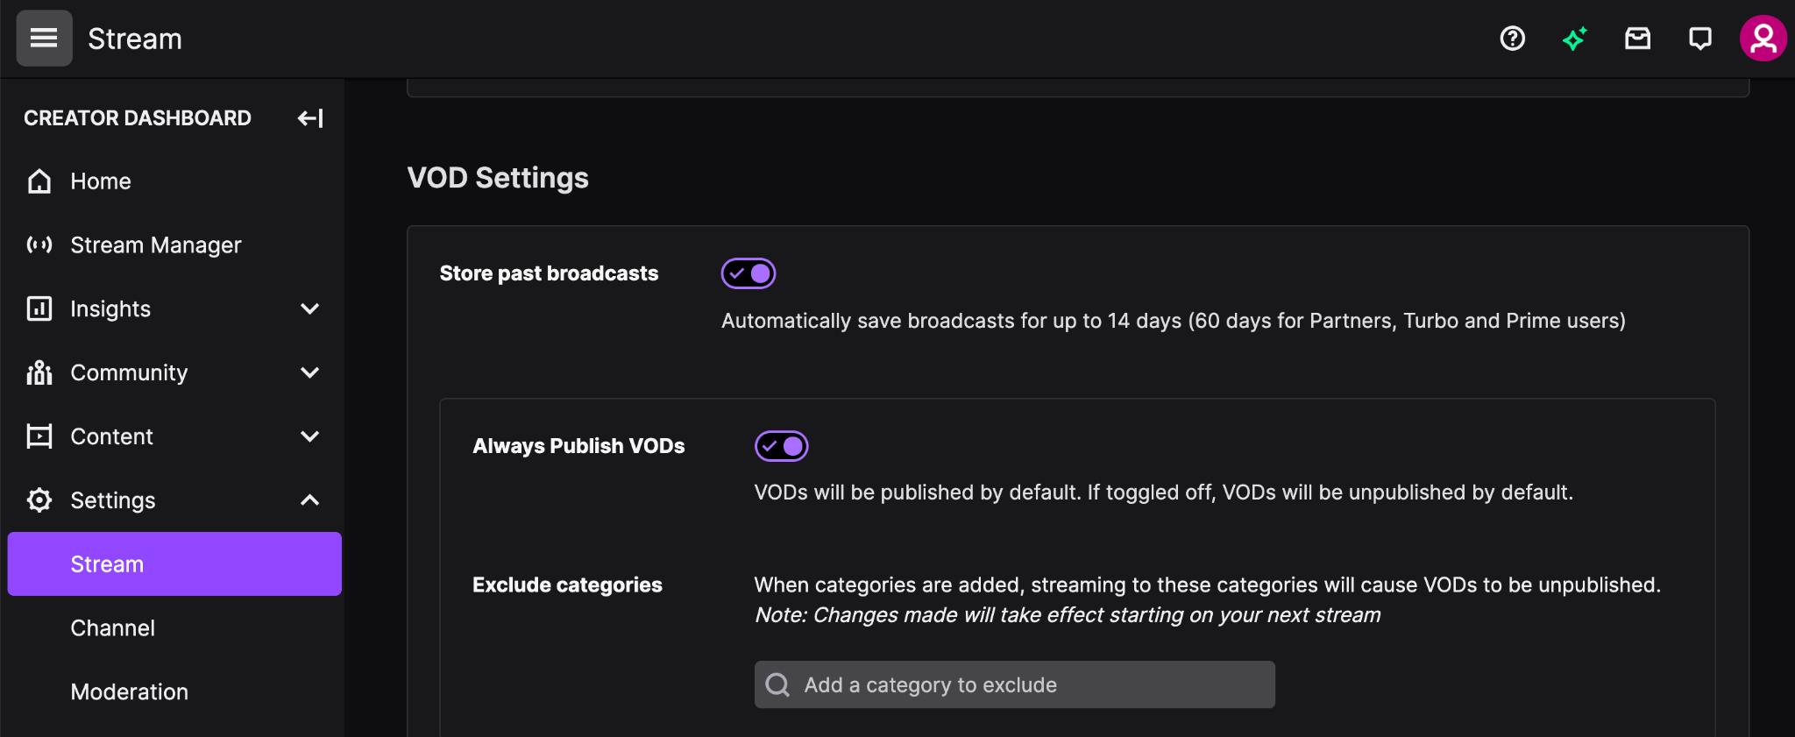Screen dimensions: 1795x737
Task: Select the highlighted Stream settings item
Action: pyautogui.click(x=174, y=564)
